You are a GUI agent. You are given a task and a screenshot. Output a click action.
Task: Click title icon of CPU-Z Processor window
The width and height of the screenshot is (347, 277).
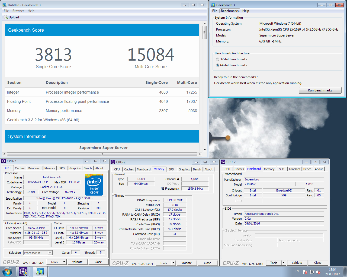(x=4, y=161)
